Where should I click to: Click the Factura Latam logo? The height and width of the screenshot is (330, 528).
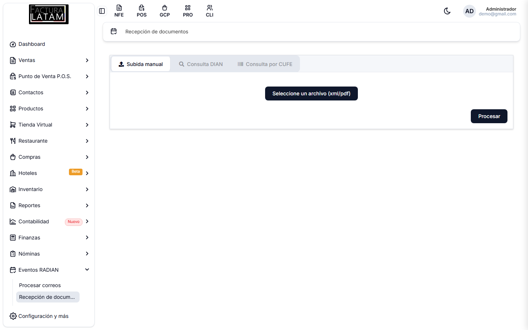(x=49, y=14)
